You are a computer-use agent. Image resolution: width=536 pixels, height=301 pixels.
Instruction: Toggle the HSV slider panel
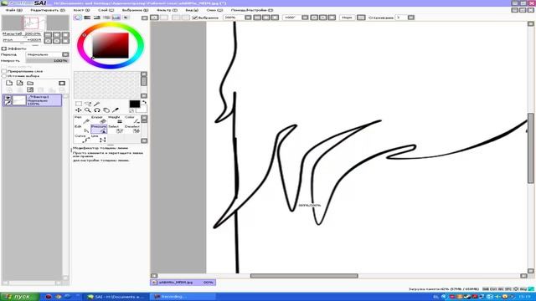(x=97, y=18)
